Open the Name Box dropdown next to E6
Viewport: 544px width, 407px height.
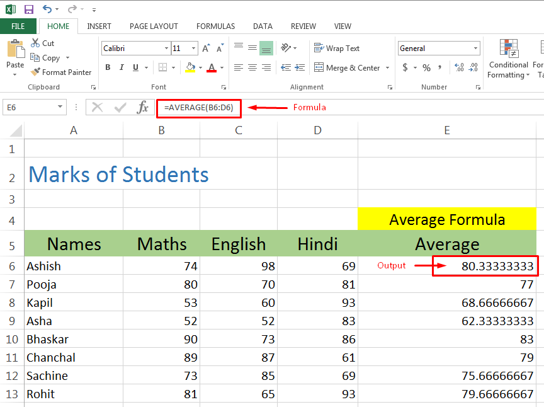point(60,107)
